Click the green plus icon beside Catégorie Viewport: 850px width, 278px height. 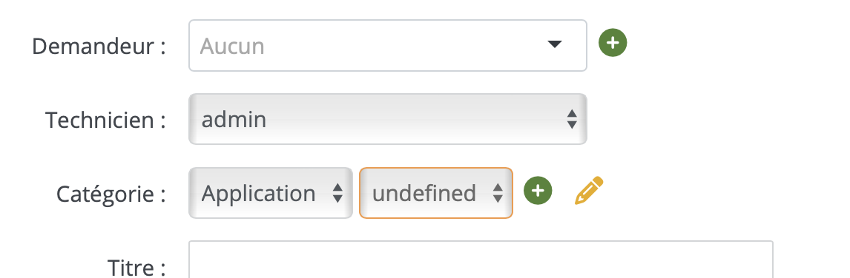click(538, 190)
